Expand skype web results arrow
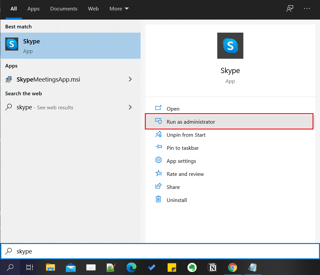 (130, 107)
